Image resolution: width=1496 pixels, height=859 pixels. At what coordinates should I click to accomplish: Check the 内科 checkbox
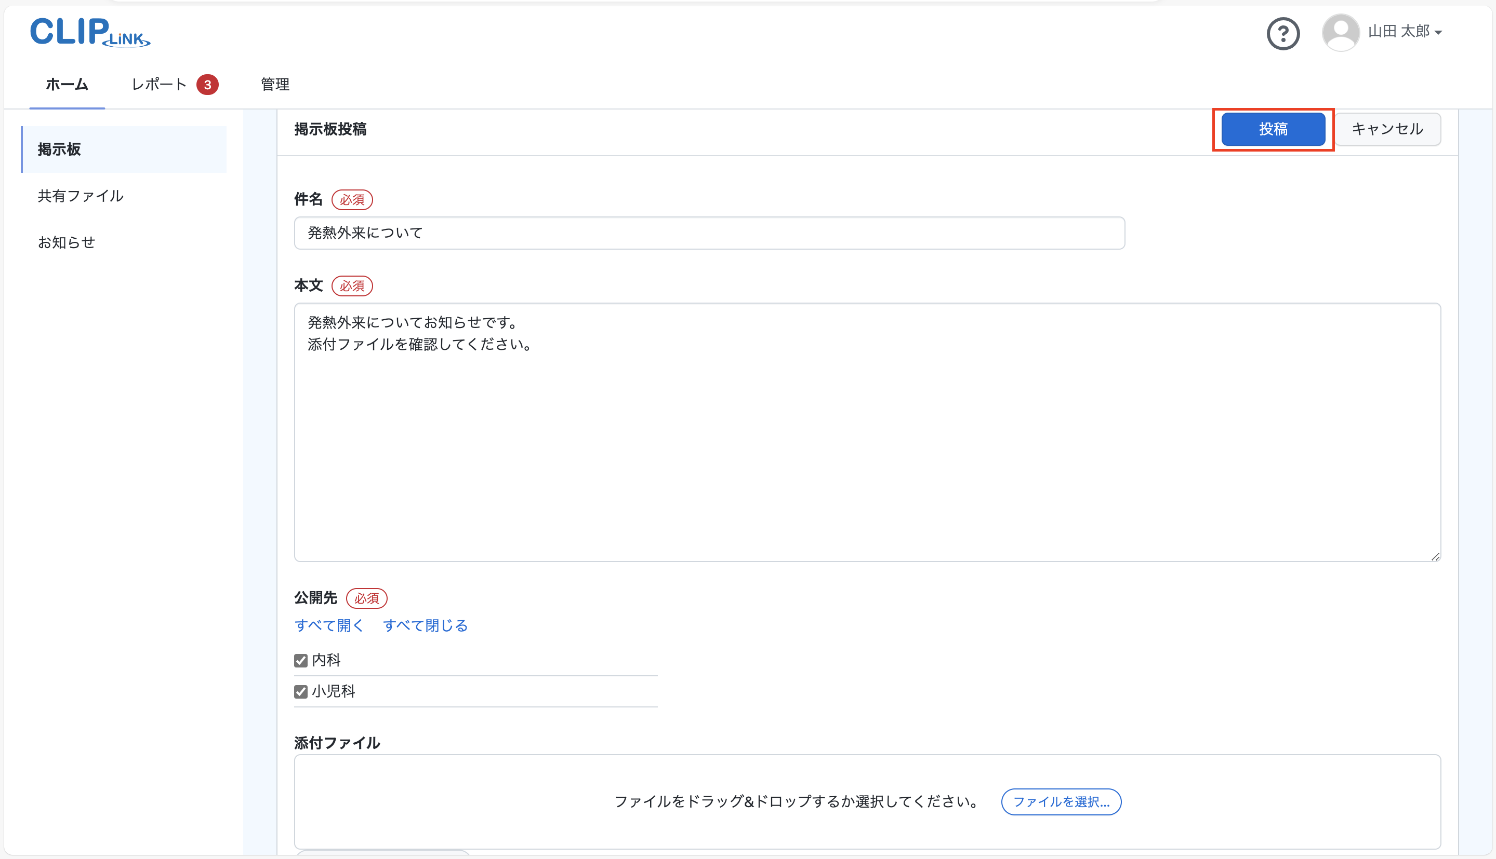[x=301, y=660]
